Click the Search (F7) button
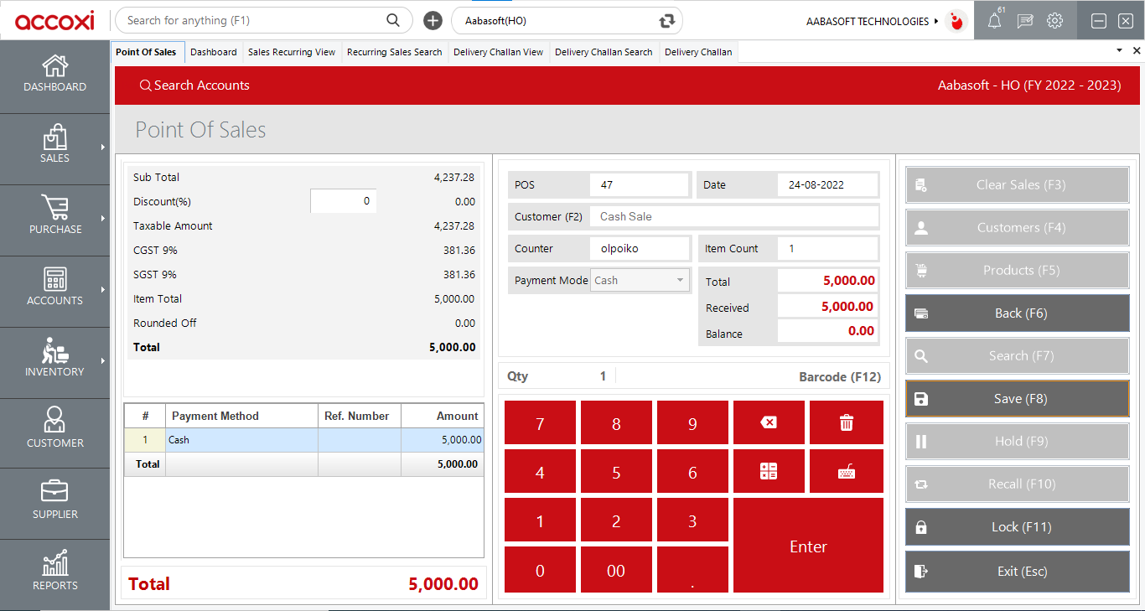1145x611 pixels. coord(1018,356)
